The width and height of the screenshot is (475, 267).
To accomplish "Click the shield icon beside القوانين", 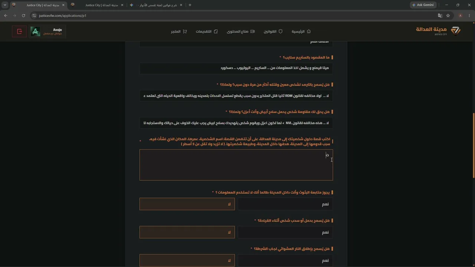I will pyautogui.click(x=281, y=32).
